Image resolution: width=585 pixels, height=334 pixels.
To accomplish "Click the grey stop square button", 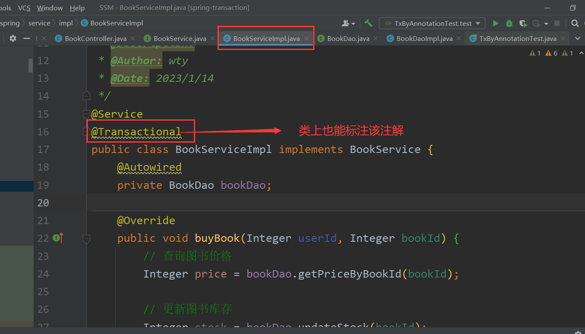I will tap(557, 23).
